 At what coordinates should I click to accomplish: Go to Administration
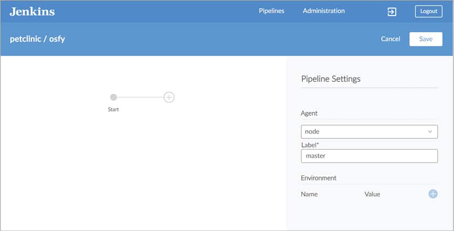(x=323, y=11)
